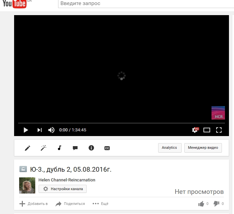Open the annotations speech bubble icon

pyautogui.click(x=75, y=148)
